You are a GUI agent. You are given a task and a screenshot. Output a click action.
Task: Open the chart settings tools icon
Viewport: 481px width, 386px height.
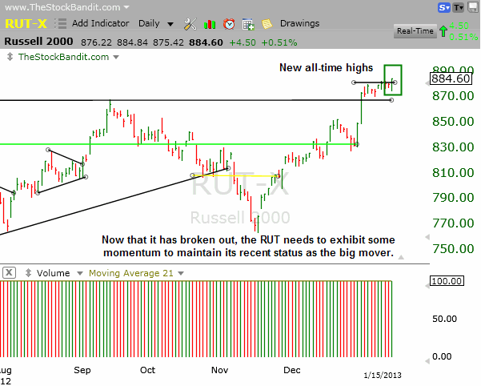coord(190,24)
